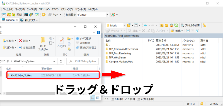Open the タブ(T) menu
The height and width of the screenshot is (106, 223).
click(55, 9)
